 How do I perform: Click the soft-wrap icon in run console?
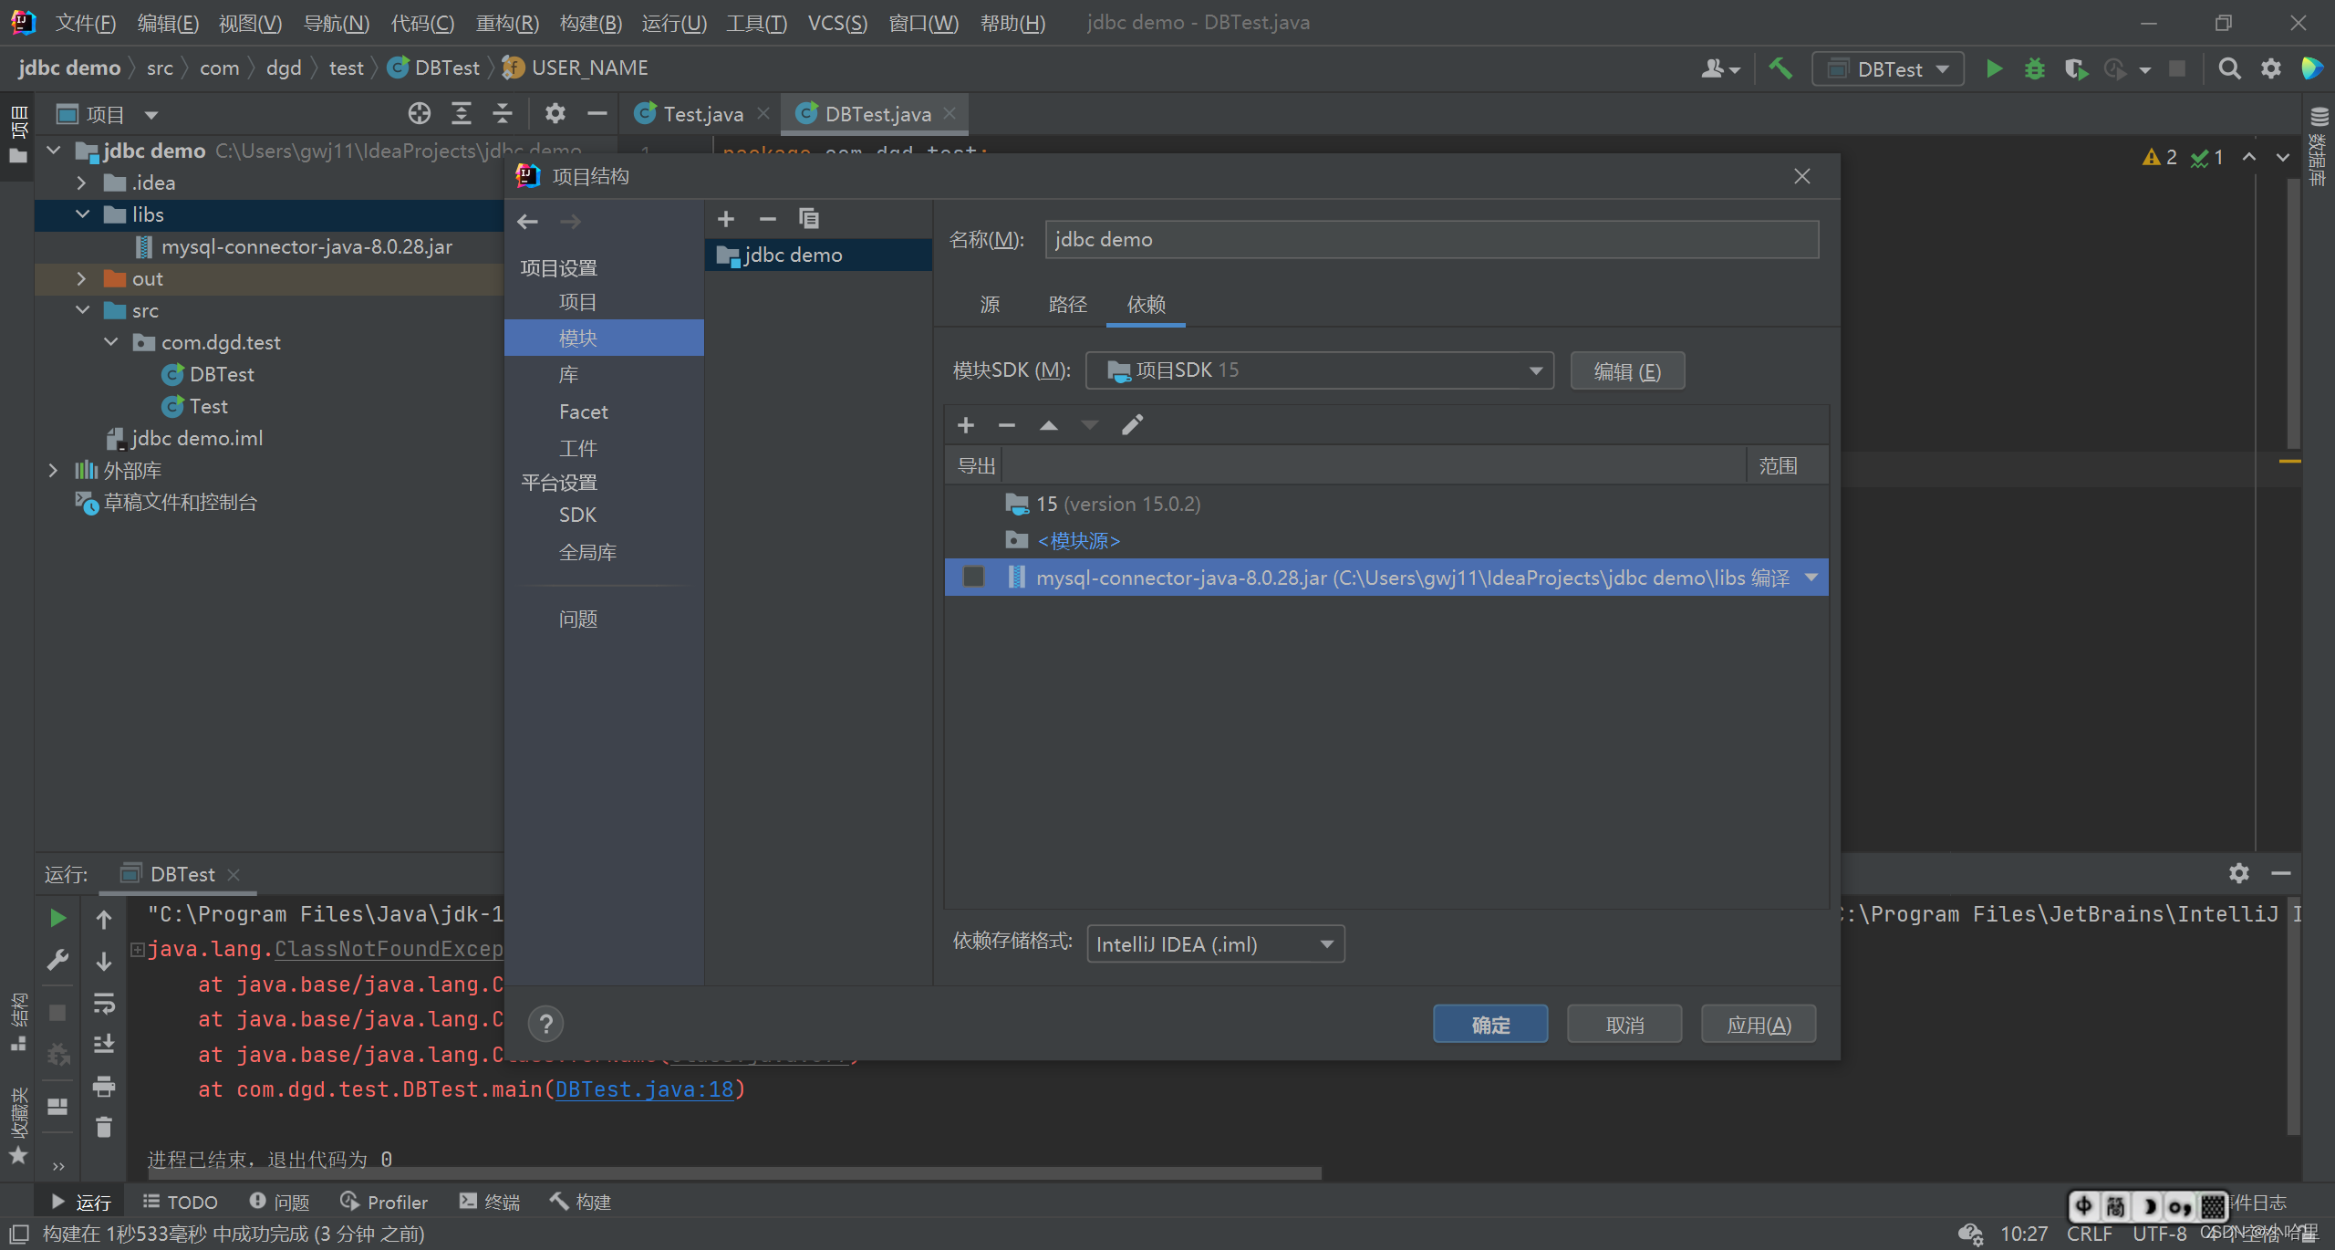(x=104, y=1004)
